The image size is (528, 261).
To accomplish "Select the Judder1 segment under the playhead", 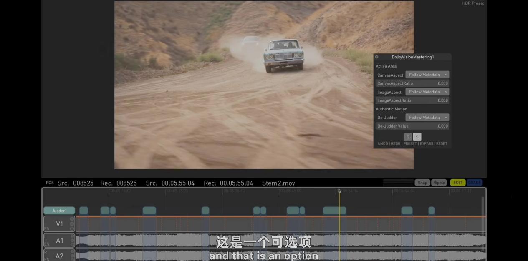I will pyautogui.click(x=334, y=211).
